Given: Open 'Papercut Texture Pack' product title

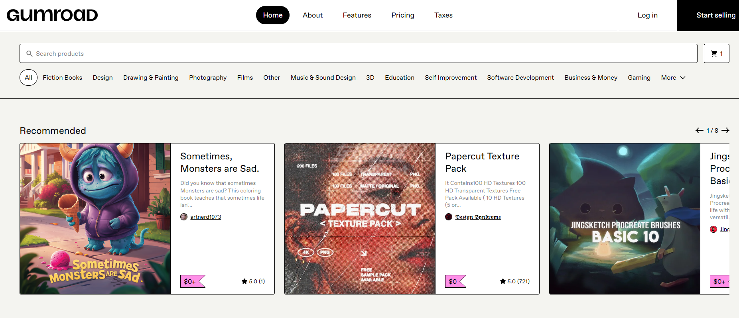Looking at the screenshot, I should (482, 163).
